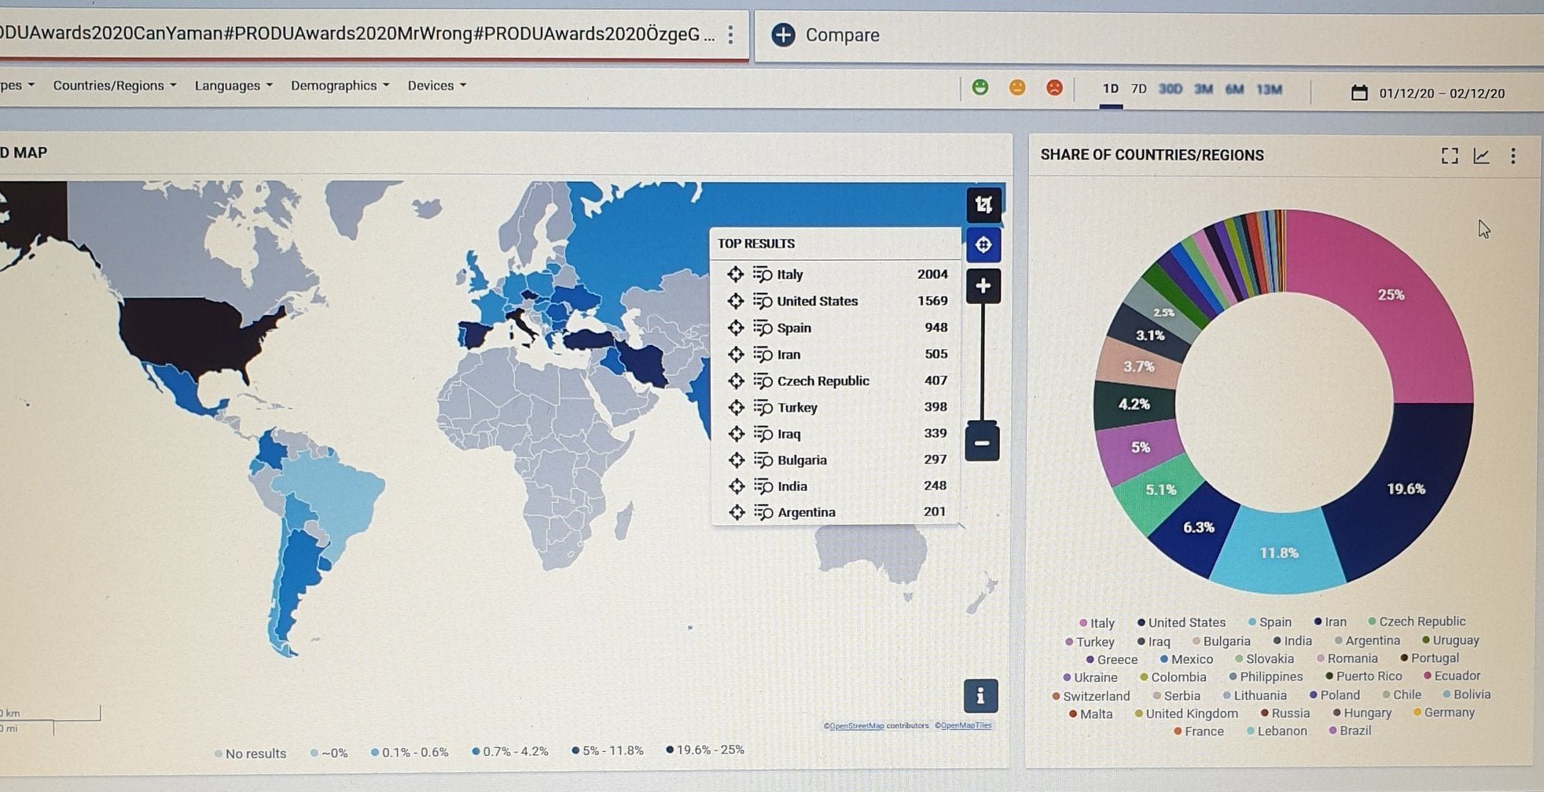Viewport: 1544px width, 792px height.
Task: Toggle the neutral sentiment orange face filter
Action: (x=1017, y=87)
